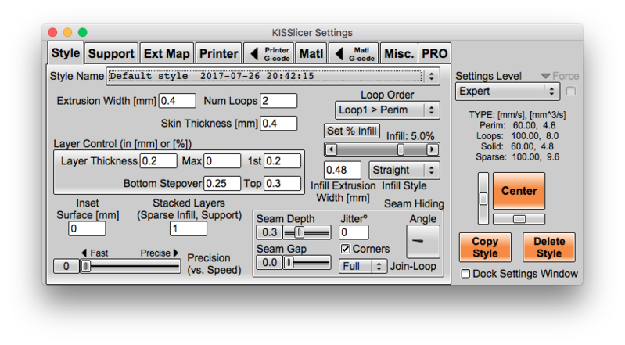This screenshot has height=345, width=625.
Task: Click the Seam Gap value box 0.0
Action: [x=269, y=262]
